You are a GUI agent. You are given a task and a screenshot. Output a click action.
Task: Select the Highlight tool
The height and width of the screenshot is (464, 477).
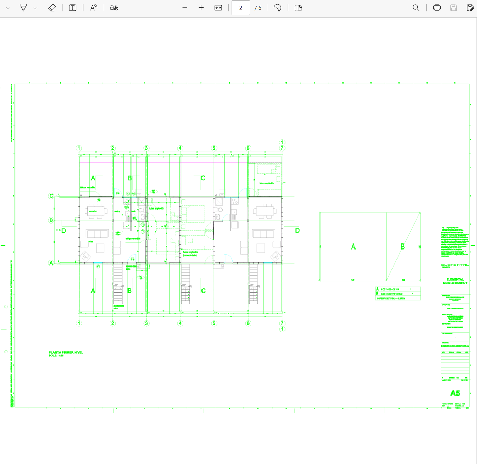23,8
